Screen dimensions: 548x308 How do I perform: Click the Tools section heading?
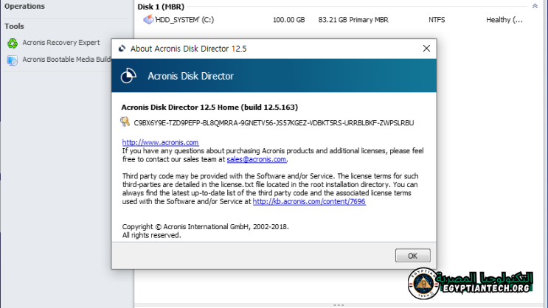(14, 27)
